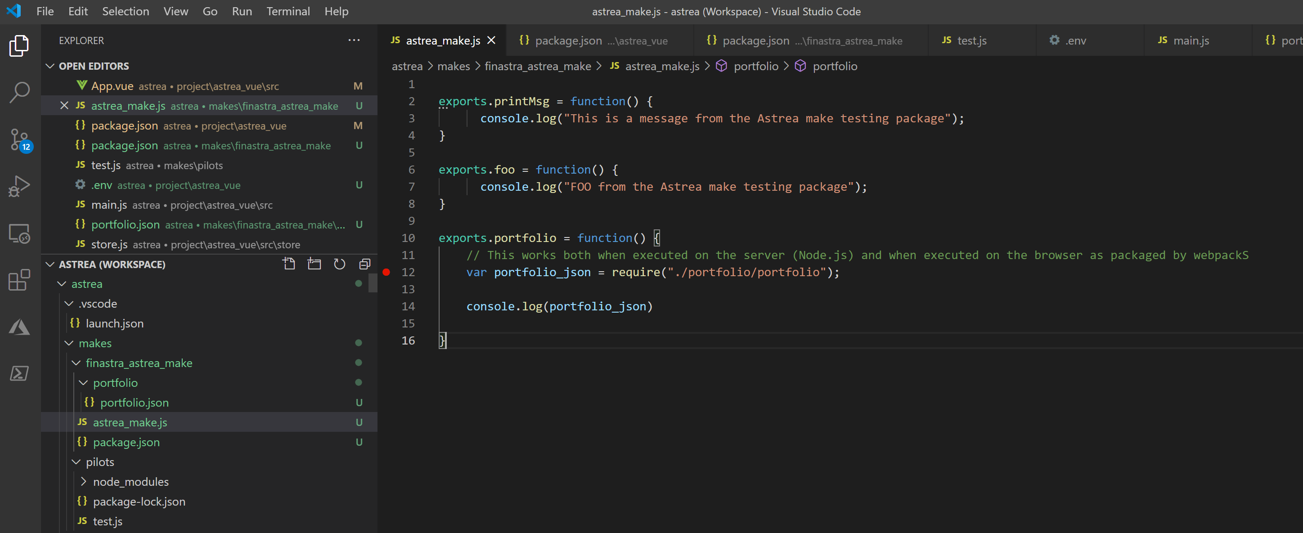Collapse the finastra_astrea_make folder
The width and height of the screenshot is (1303, 533).
[x=139, y=363]
